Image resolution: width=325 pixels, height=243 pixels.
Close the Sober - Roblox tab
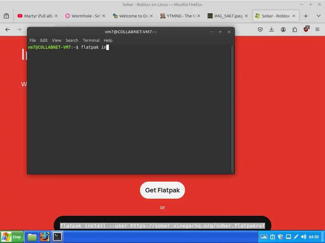click(x=294, y=16)
